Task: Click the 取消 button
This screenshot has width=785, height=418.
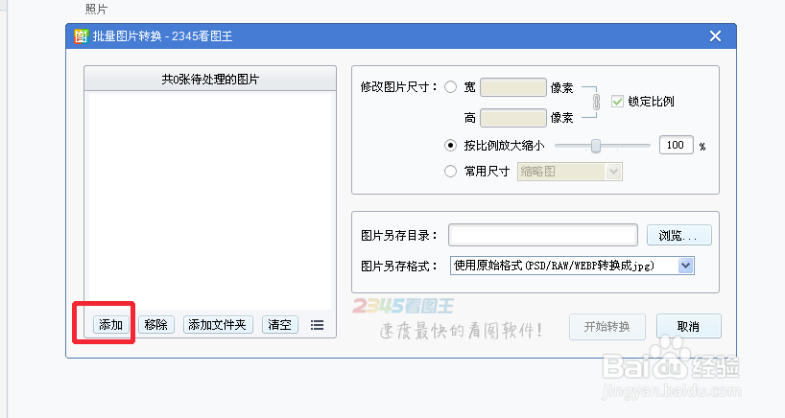Action: click(688, 327)
